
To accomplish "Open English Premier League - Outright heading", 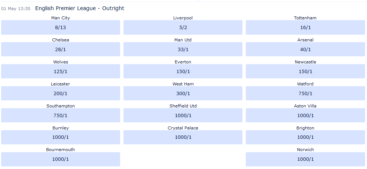I will [x=79, y=8].
